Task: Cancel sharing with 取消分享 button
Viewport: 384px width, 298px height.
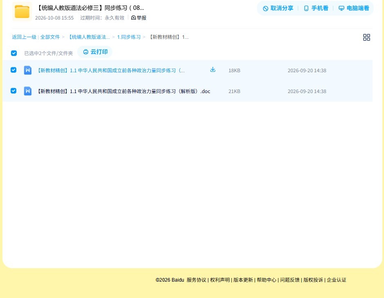Action: tap(278, 8)
